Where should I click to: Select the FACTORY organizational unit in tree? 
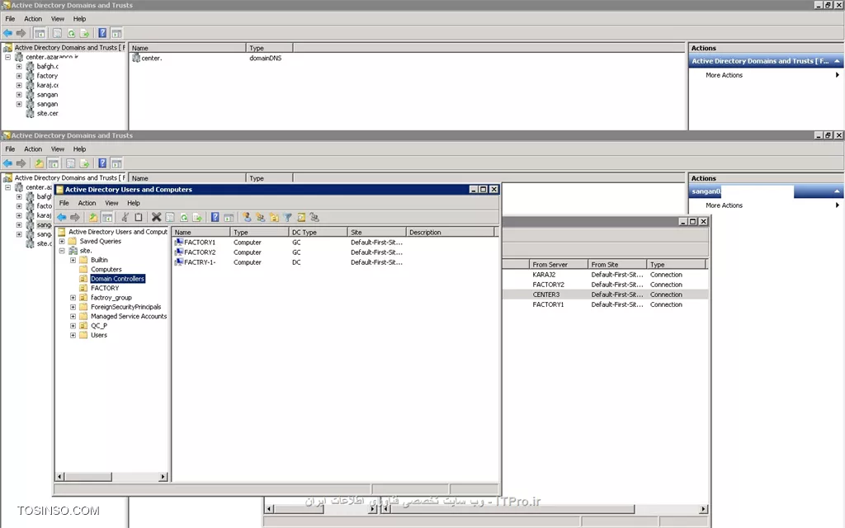click(105, 288)
